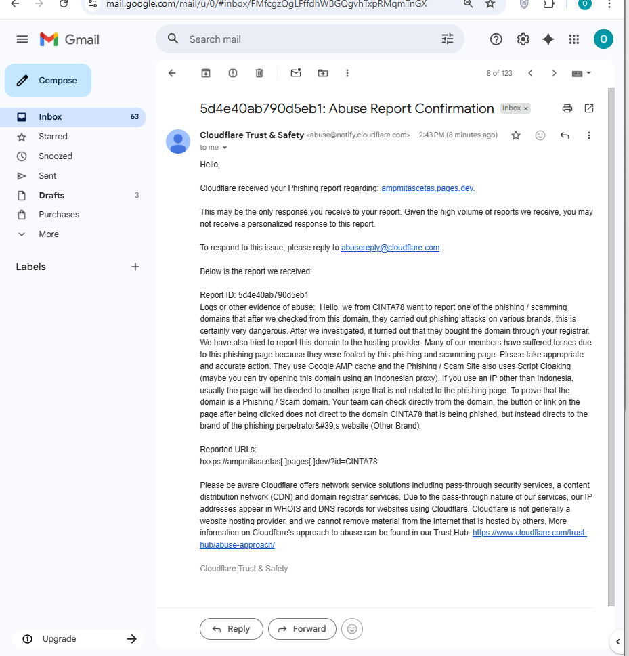Star the Cloudflare message

[515, 135]
